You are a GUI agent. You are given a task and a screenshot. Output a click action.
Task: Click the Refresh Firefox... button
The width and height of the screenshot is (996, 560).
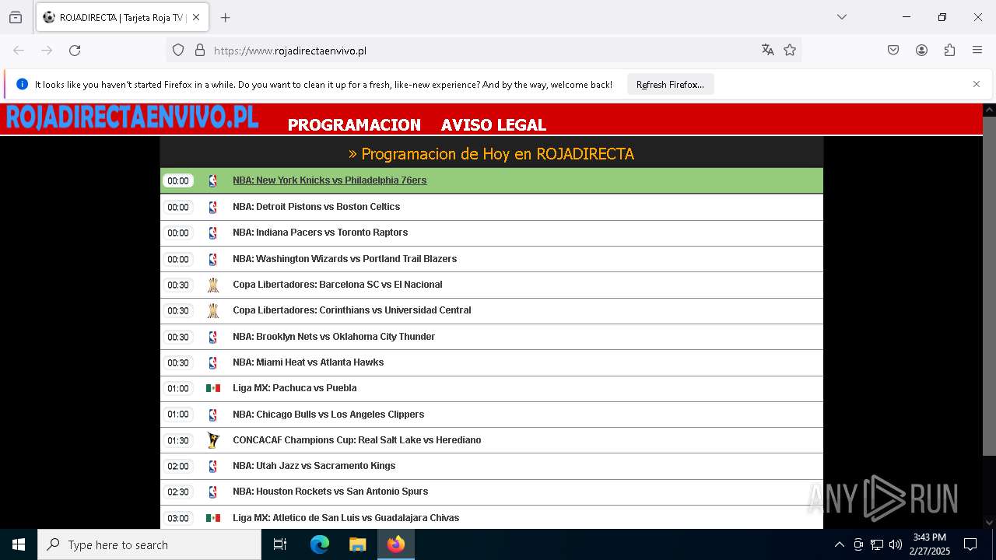click(x=670, y=85)
